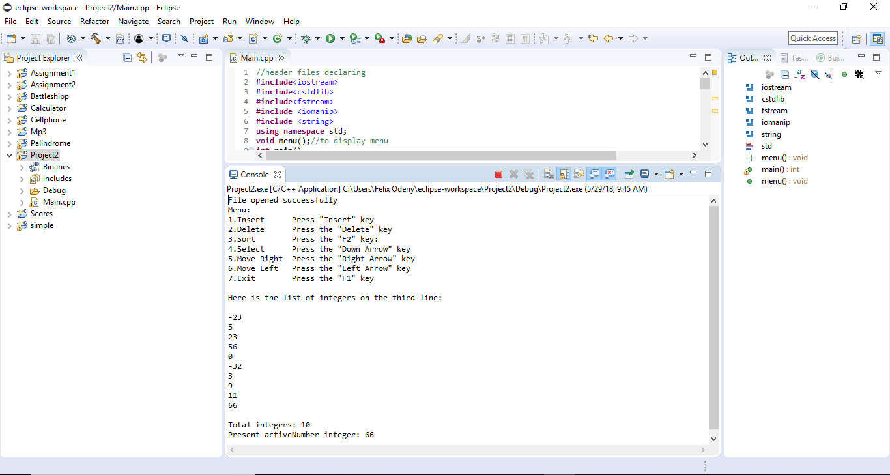Toggle Hide Fields in Outline toolbar

click(x=814, y=74)
